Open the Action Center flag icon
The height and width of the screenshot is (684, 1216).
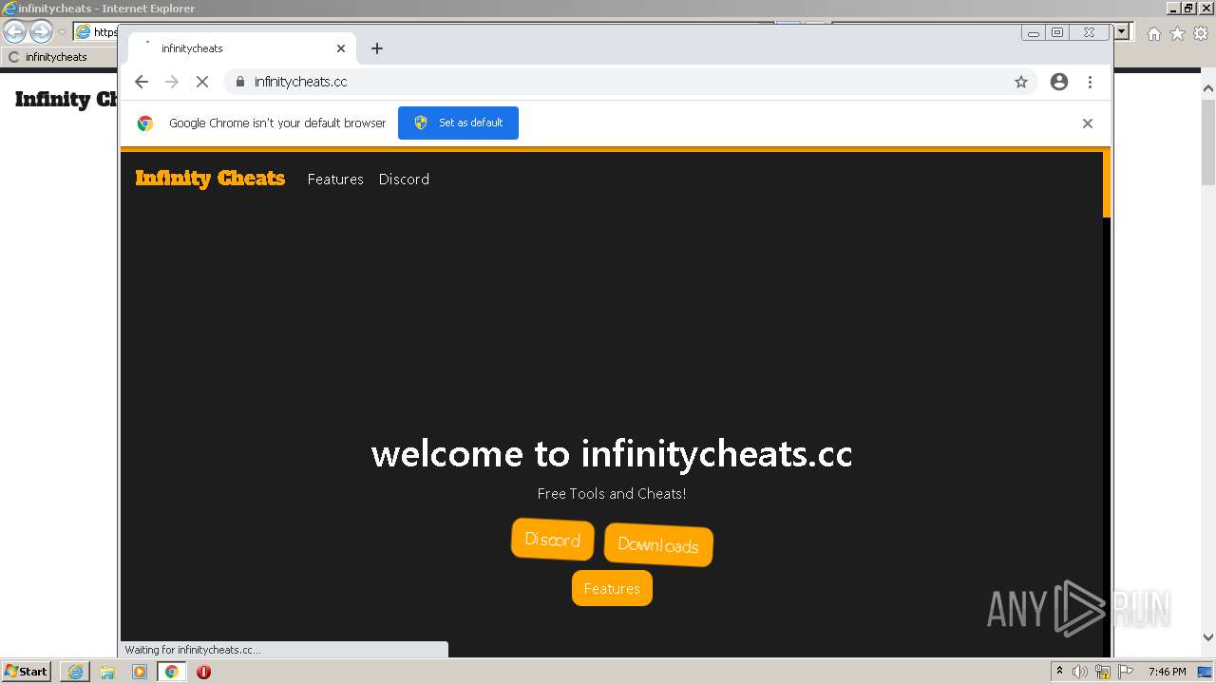[x=1126, y=672]
